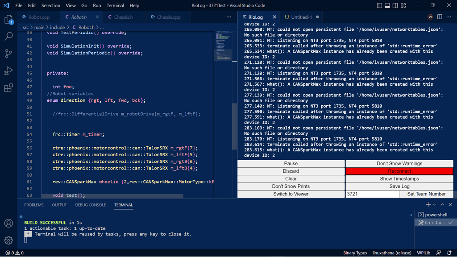Toggle Don't Show Prints in RioLog
The height and width of the screenshot is (257, 457).
(291, 186)
